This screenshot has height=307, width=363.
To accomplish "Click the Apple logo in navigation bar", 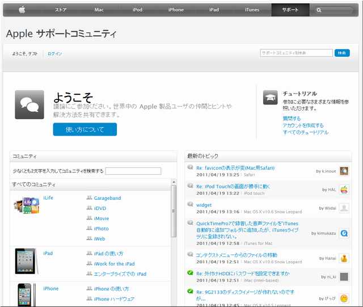I will tap(22, 10).
